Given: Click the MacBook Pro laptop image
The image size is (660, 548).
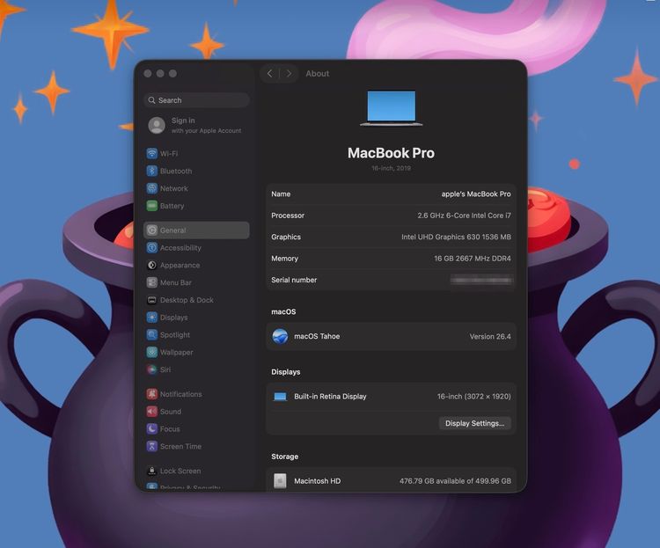Looking at the screenshot, I should [391, 107].
